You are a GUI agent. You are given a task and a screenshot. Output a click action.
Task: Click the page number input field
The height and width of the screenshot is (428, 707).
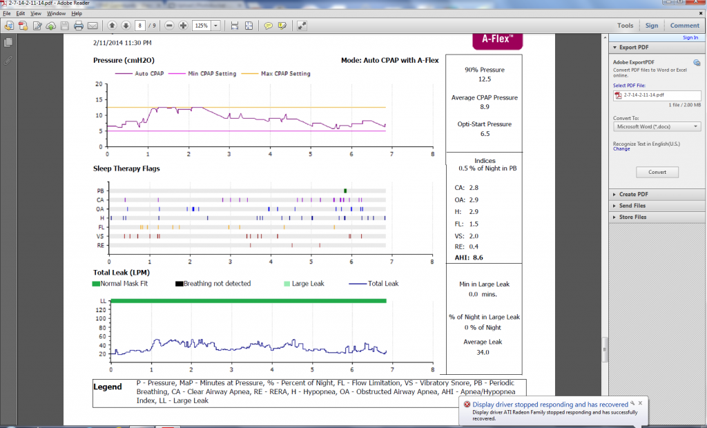click(139, 26)
